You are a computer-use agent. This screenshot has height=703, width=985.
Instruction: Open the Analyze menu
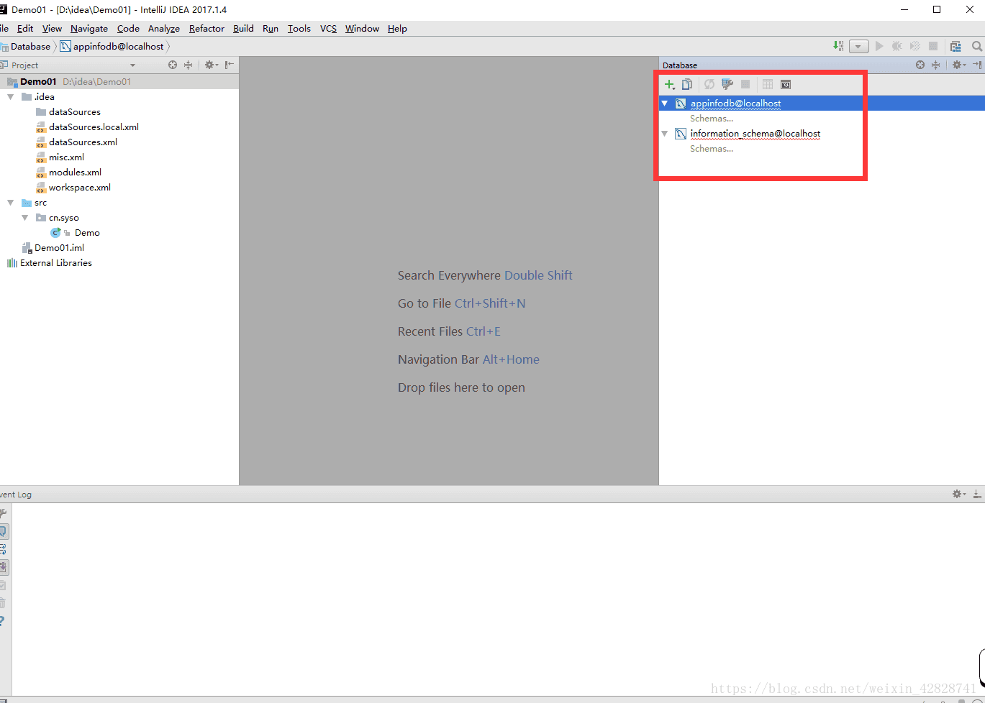(164, 29)
